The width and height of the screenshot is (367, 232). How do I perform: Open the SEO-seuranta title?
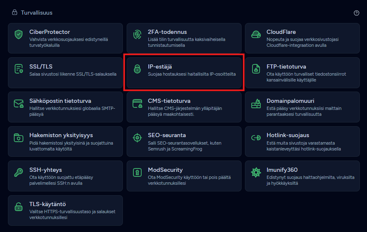(x=167, y=135)
